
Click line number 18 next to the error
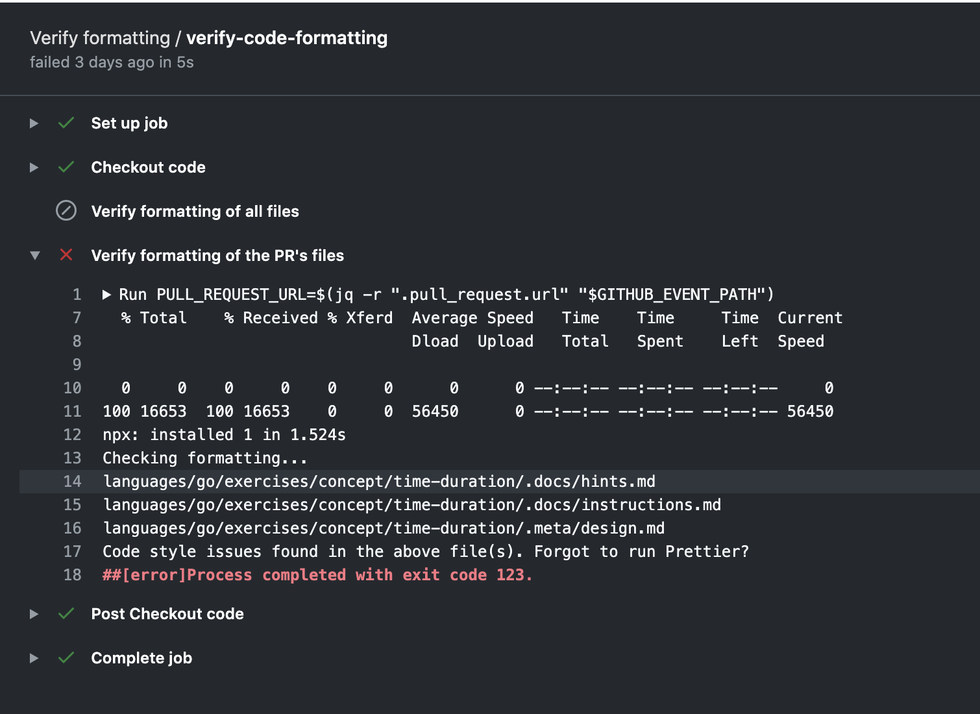click(72, 574)
